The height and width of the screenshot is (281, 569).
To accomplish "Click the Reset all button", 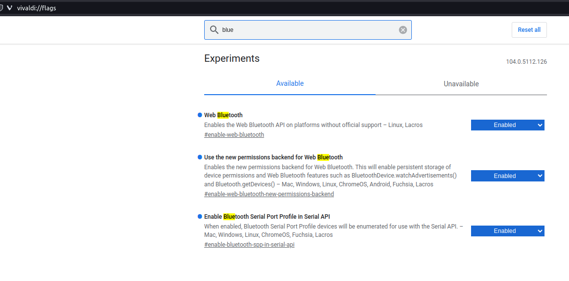I will tap(529, 30).
